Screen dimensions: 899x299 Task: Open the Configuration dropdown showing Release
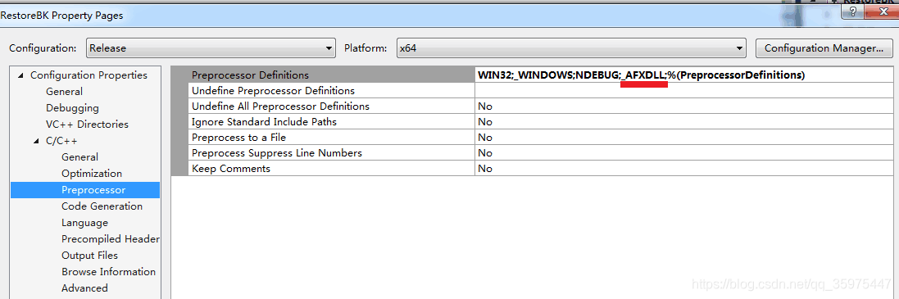click(x=211, y=48)
